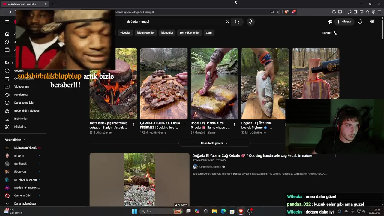Open the new tab plus button
384x216 pixels.
coord(53,4)
